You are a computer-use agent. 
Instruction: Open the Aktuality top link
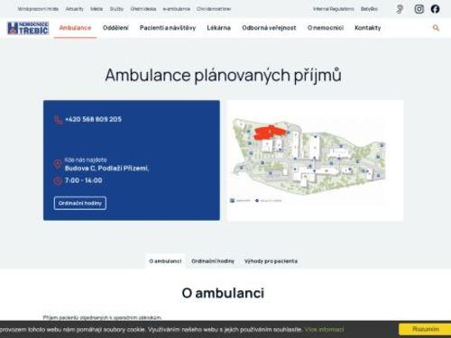[x=75, y=9]
